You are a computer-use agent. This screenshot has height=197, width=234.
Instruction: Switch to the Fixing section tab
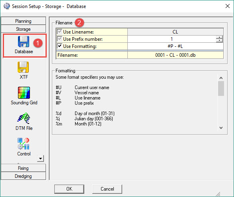coord(23,168)
